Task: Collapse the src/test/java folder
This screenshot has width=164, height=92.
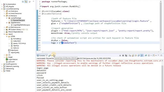Action: (4, 16)
